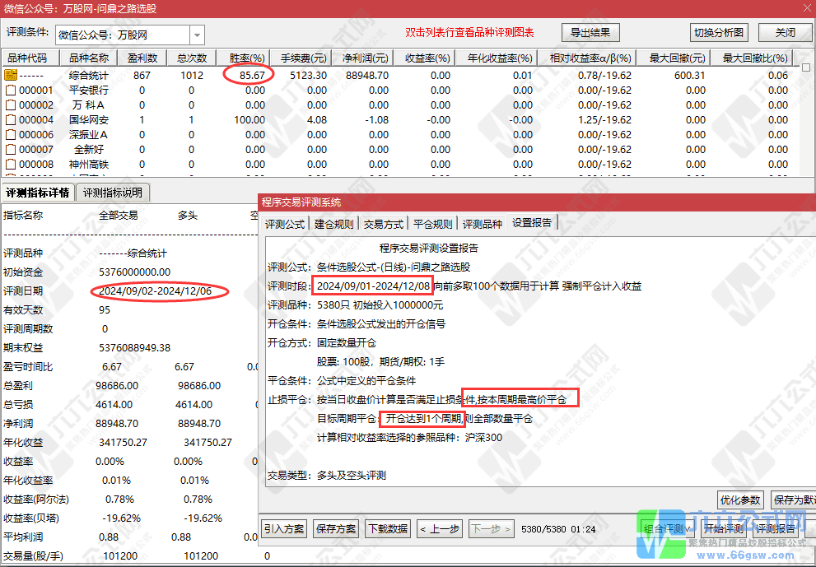816x567 pixels.
Task: Sort table by 胜率(%) column header
Action: (247, 58)
